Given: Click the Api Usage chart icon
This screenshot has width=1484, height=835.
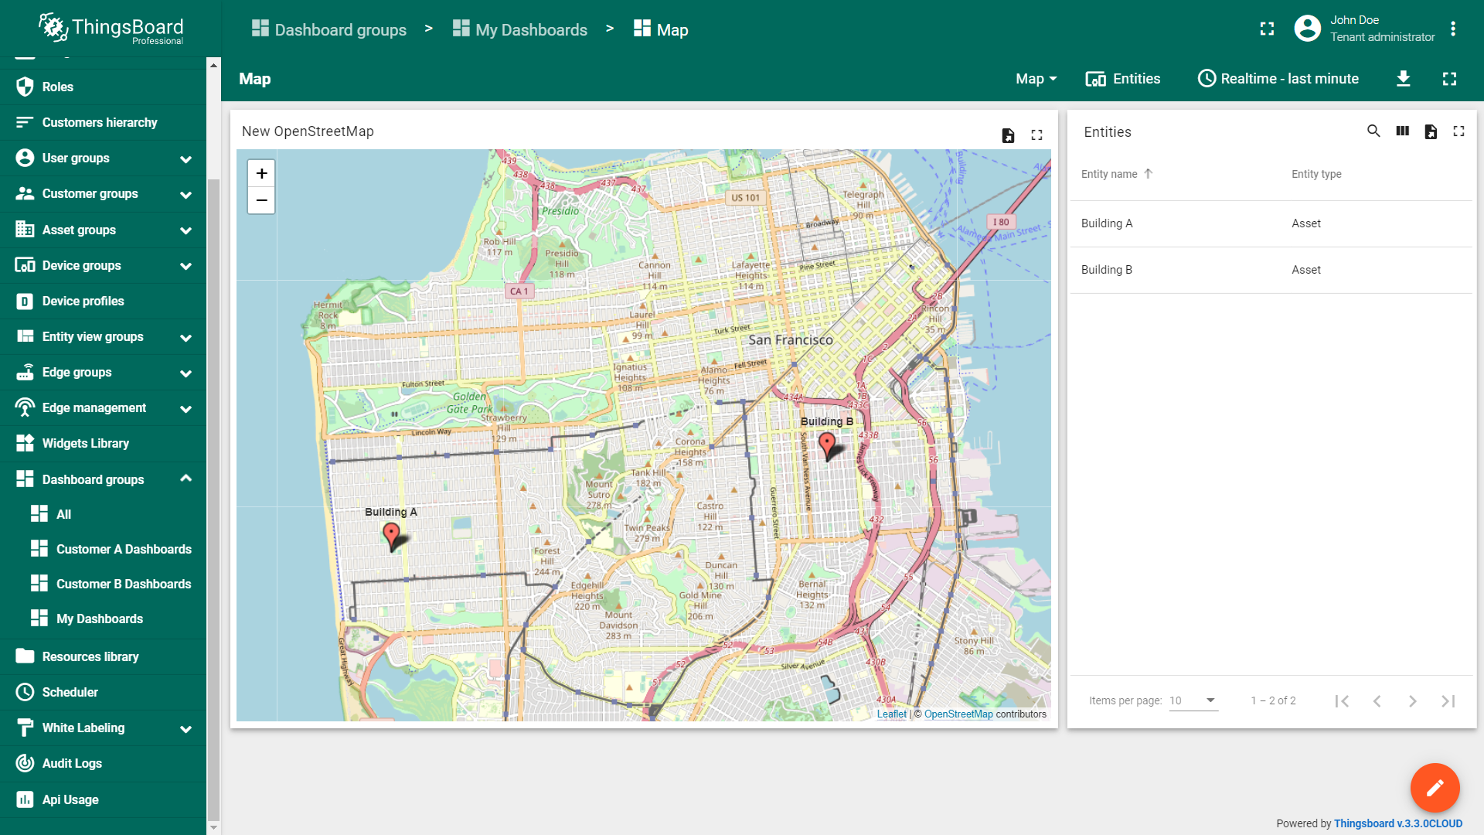Looking at the screenshot, I should 25,799.
